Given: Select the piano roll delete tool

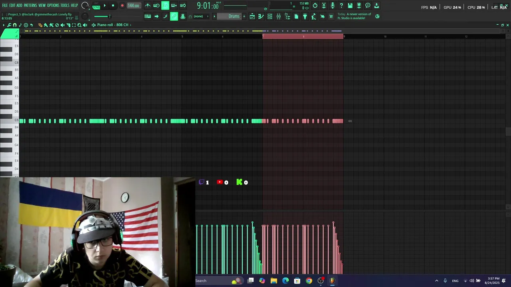Looking at the screenshot, I should click(57, 25).
